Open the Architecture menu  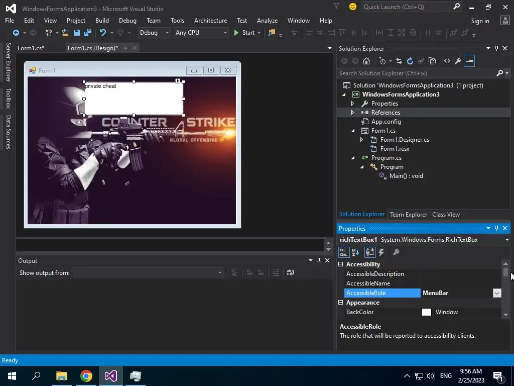pos(210,20)
